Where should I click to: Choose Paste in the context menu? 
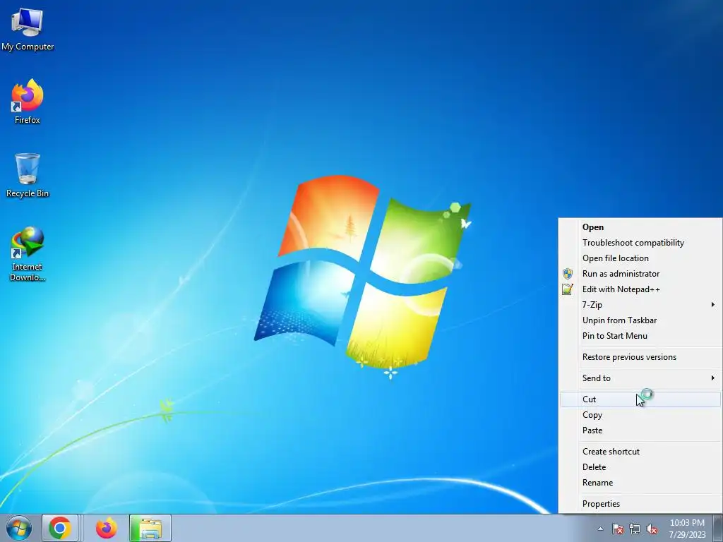(x=640, y=430)
